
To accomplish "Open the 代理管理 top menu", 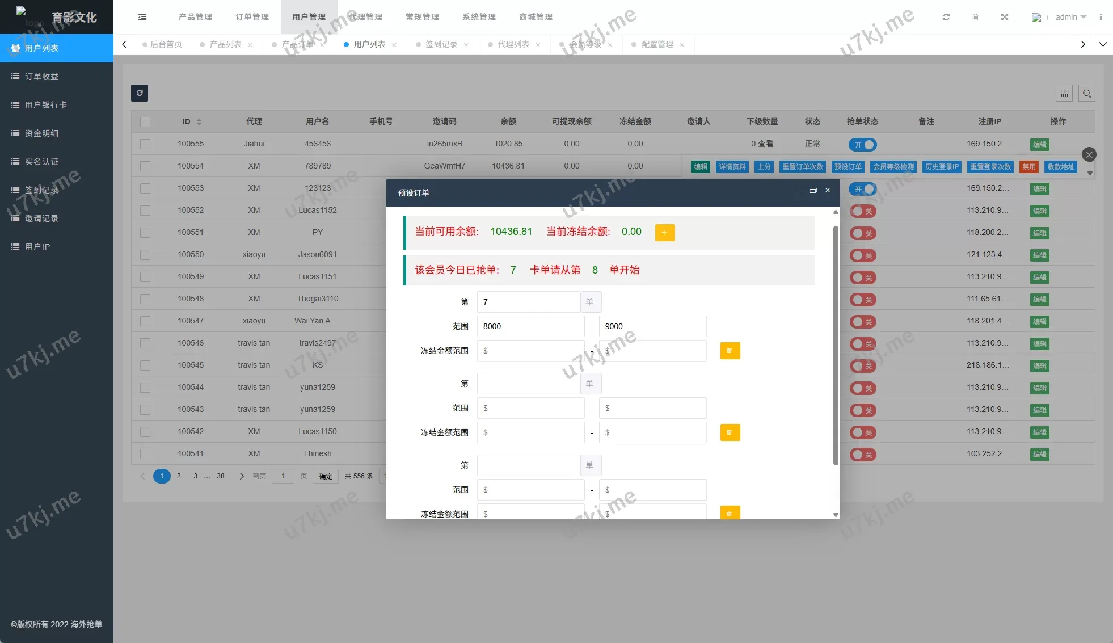I will [365, 17].
